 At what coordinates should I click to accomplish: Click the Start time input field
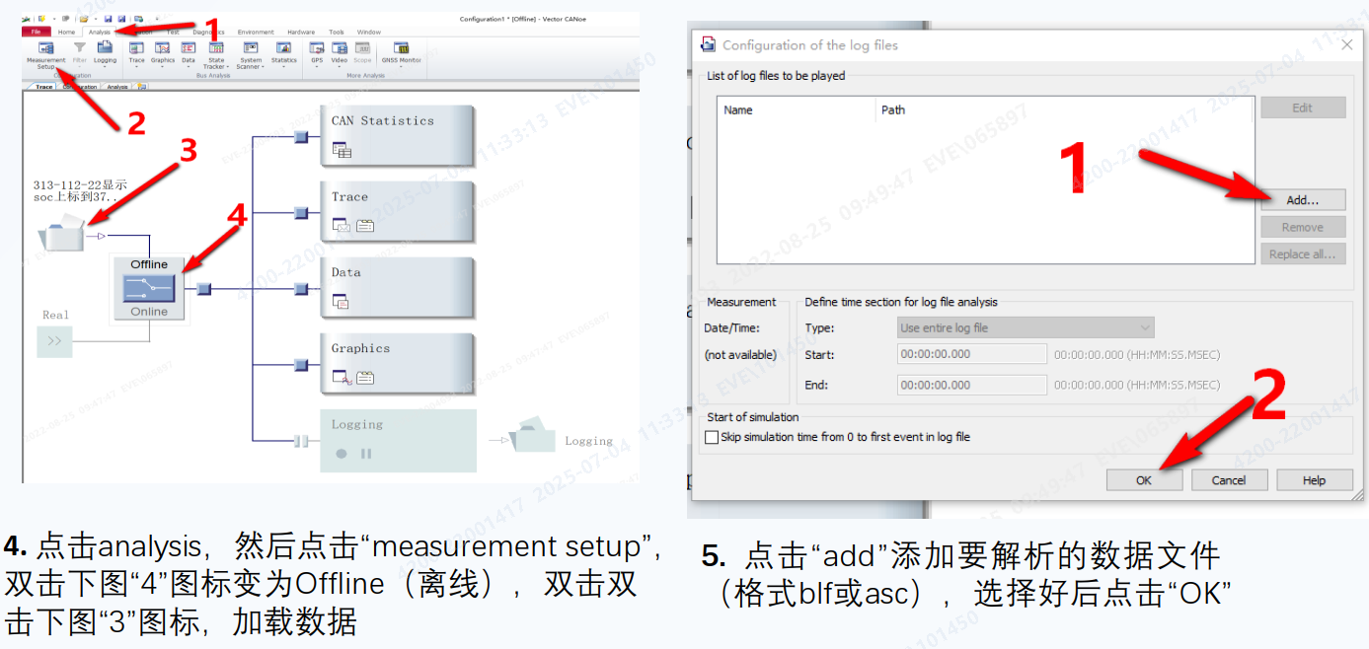point(971,354)
